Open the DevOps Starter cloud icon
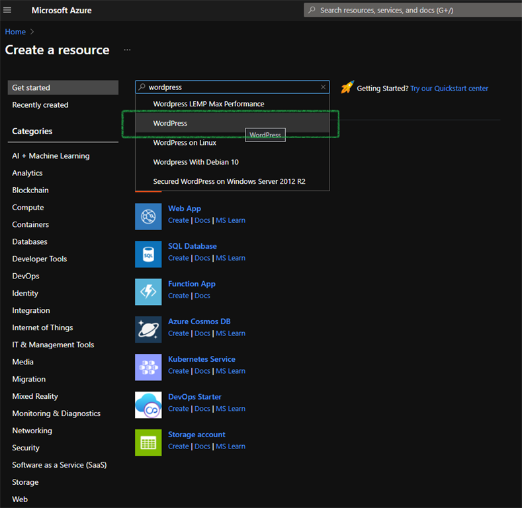The height and width of the screenshot is (508, 522). point(148,404)
